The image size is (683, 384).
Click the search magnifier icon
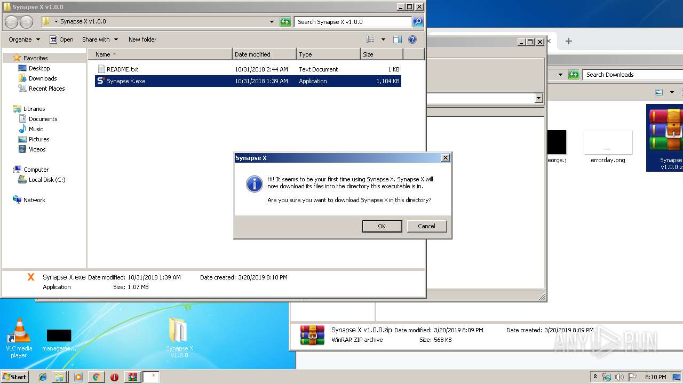pos(418,22)
